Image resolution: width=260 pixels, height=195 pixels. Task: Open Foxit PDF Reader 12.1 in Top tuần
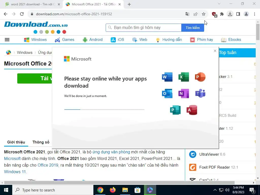(x=219, y=167)
